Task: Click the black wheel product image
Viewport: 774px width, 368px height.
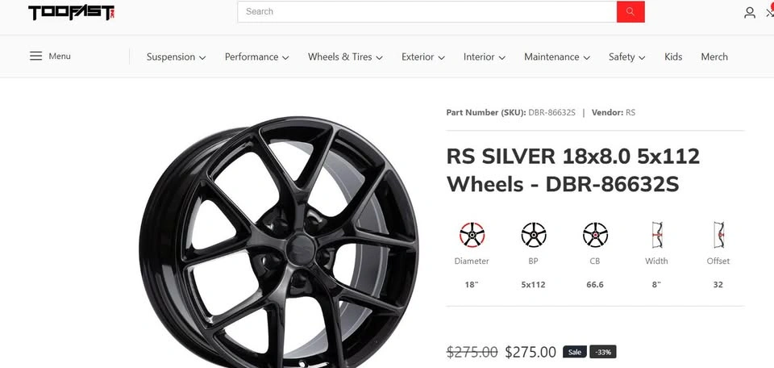Action: coord(279,242)
